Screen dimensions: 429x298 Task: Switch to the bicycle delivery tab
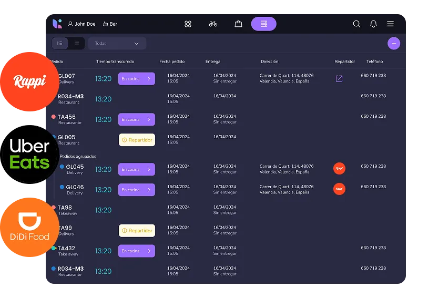(213, 24)
